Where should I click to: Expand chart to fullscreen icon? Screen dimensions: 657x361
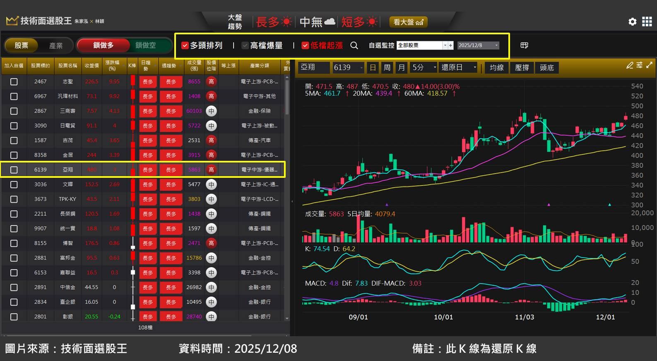(649, 65)
